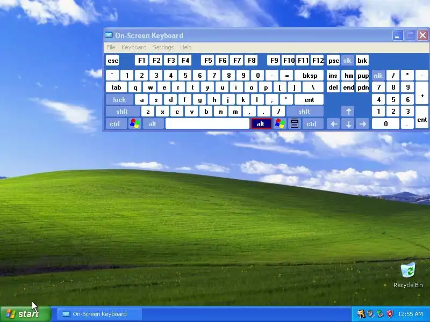The image size is (430, 322).
Task: Toggle the right shft key
Action: coord(304,112)
